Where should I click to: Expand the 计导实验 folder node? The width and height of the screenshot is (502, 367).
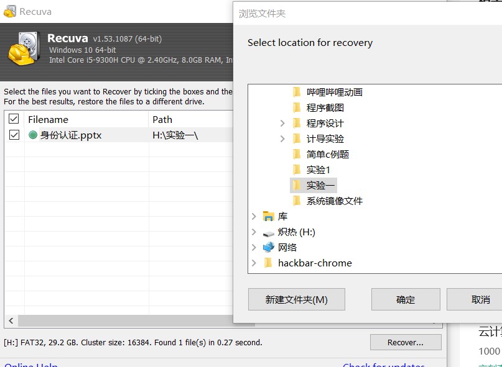coord(282,138)
